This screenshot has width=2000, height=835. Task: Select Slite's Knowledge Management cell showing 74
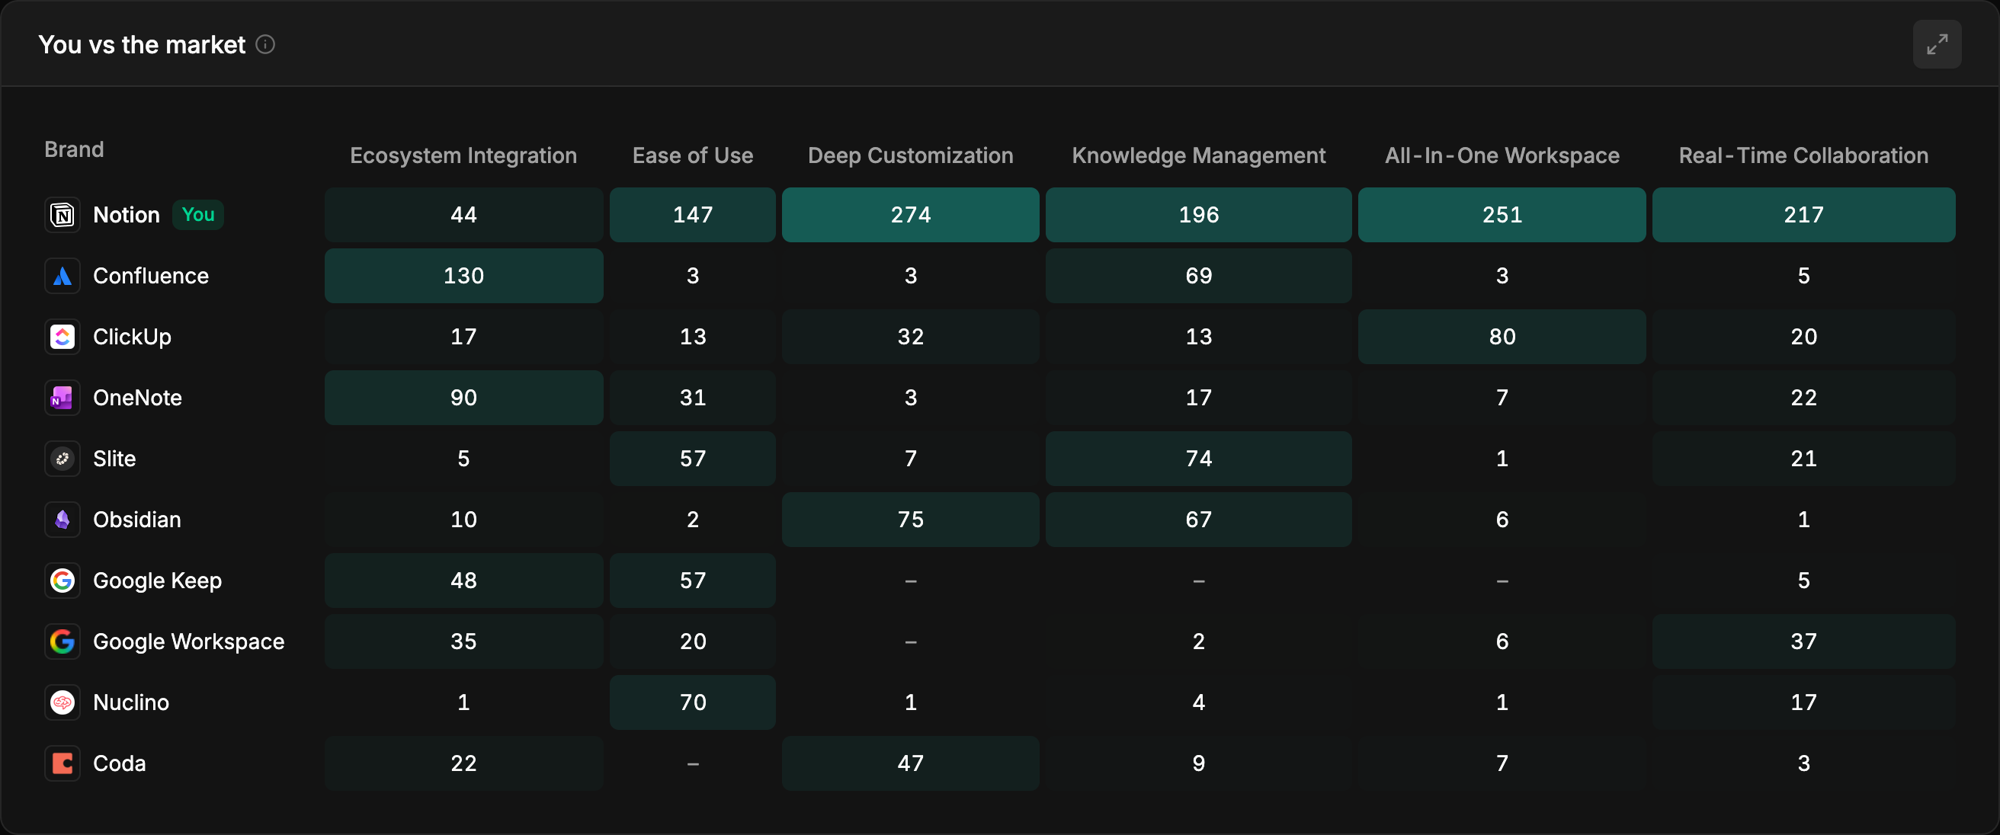coord(1199,459)
